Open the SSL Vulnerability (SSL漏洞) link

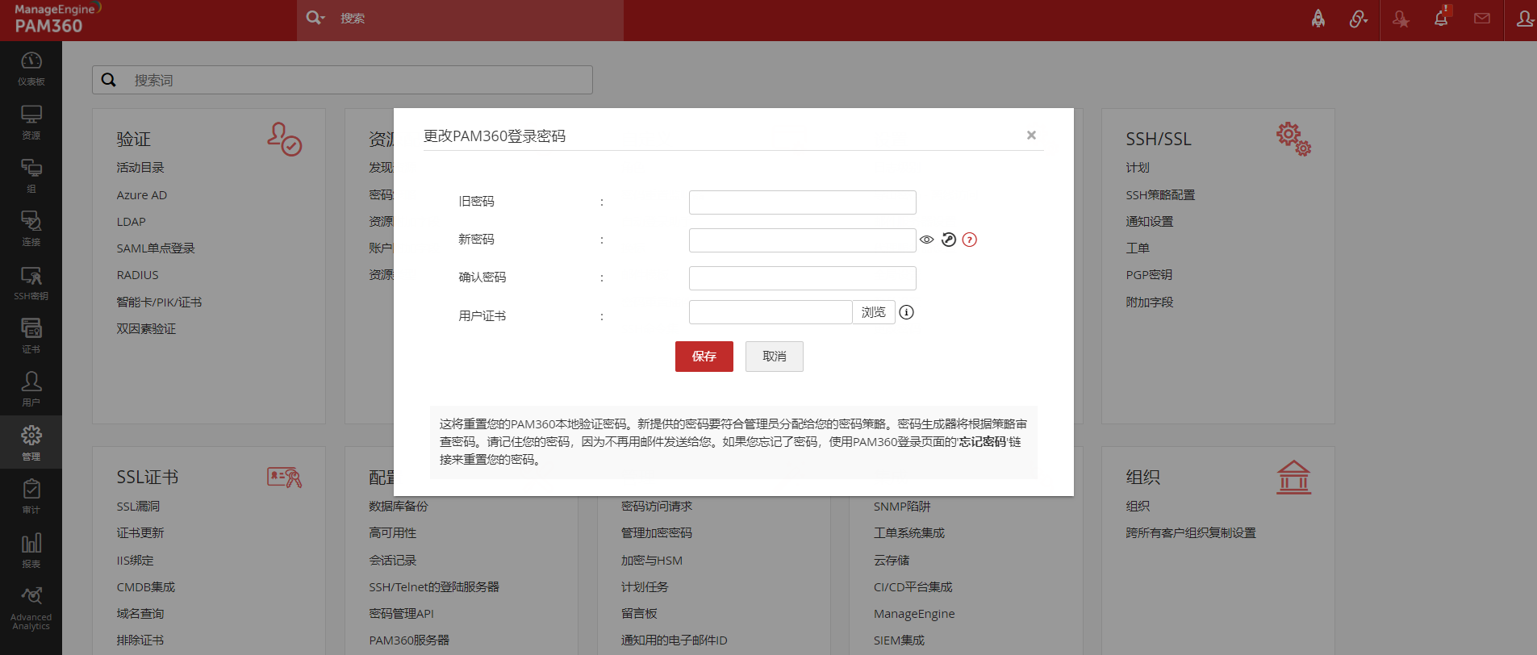(x=138, y=507)
